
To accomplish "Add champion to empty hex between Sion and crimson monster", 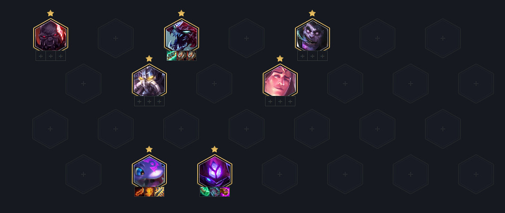I will (x=116, y=38).
